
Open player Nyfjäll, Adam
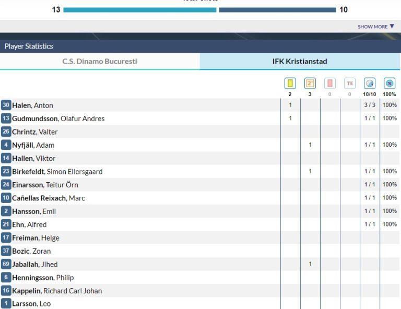(33, 145)
